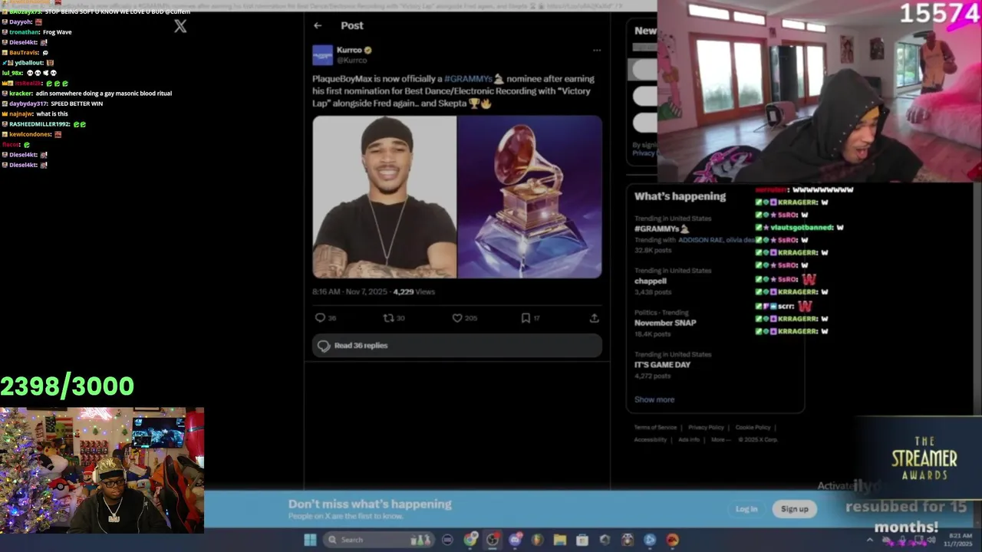Click the @Kurrco handle

(x=351, y=60)
